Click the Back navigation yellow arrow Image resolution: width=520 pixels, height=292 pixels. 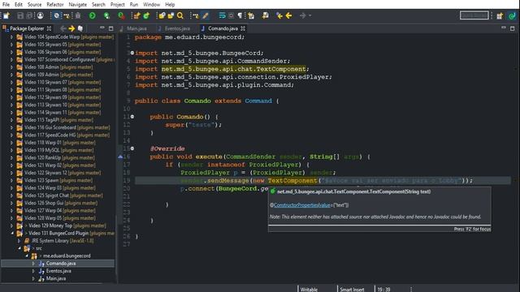pyautogui.click(x=289, y=15)
